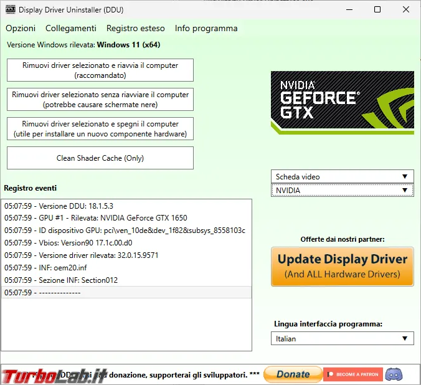This screenshot has height=385, width=421.
Task: Open the Discord icon link
Action: coord(394,374)
